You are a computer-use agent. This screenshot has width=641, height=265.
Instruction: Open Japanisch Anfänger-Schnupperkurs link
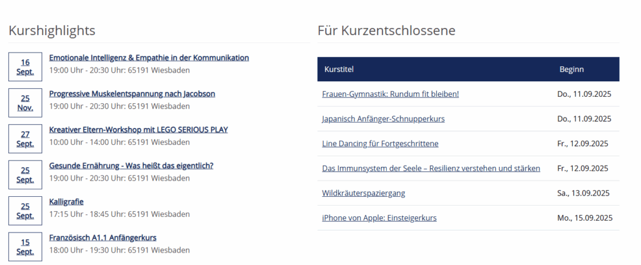(x=383, y=119)
